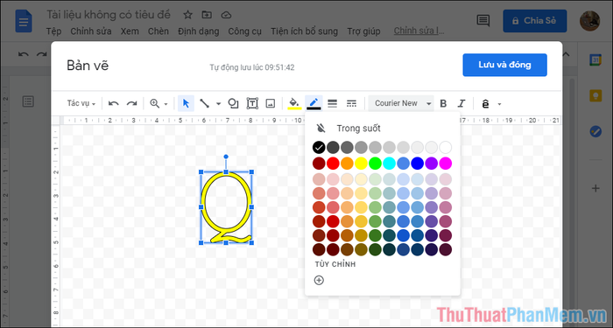
Task: Expand the zoom dropdown arrow
Action: [x=166, y=104]
